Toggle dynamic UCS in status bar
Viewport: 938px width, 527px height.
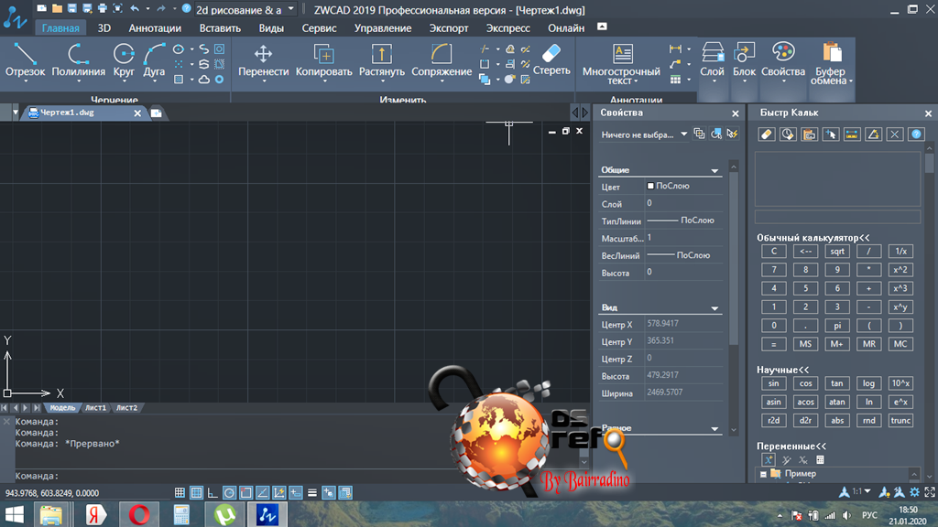[x=278, y=493]
